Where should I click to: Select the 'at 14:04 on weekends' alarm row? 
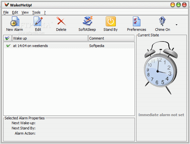pyautogui.click(x=69, y=46)
